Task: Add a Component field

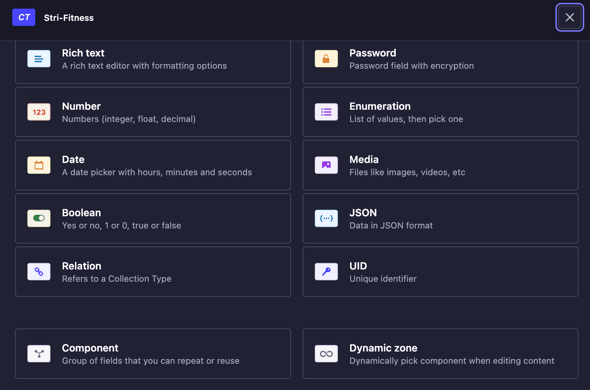Action: [153, 354]
